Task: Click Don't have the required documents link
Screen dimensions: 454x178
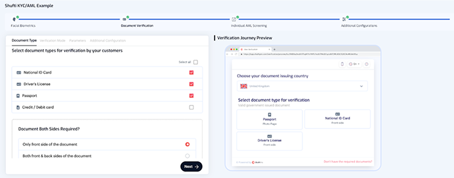Action: tap(348, 162)
